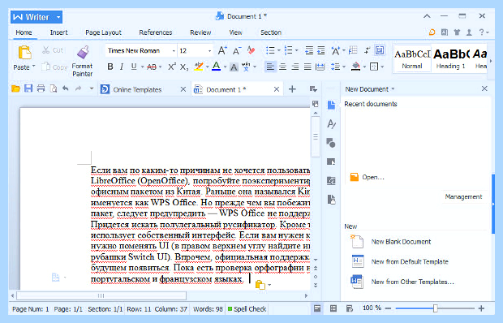Open the Insert ribbon tab
This screenshot has height=323, width=503.
(x=58, y=32)
